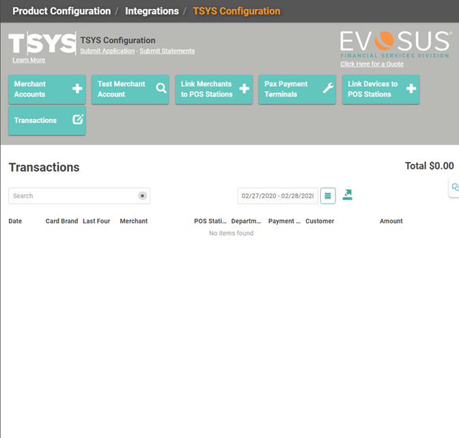Image resolution: width=459 pixels, height=438 pixels.
Task: Click the Transactions tile edit icon
Action: [77, 120]
